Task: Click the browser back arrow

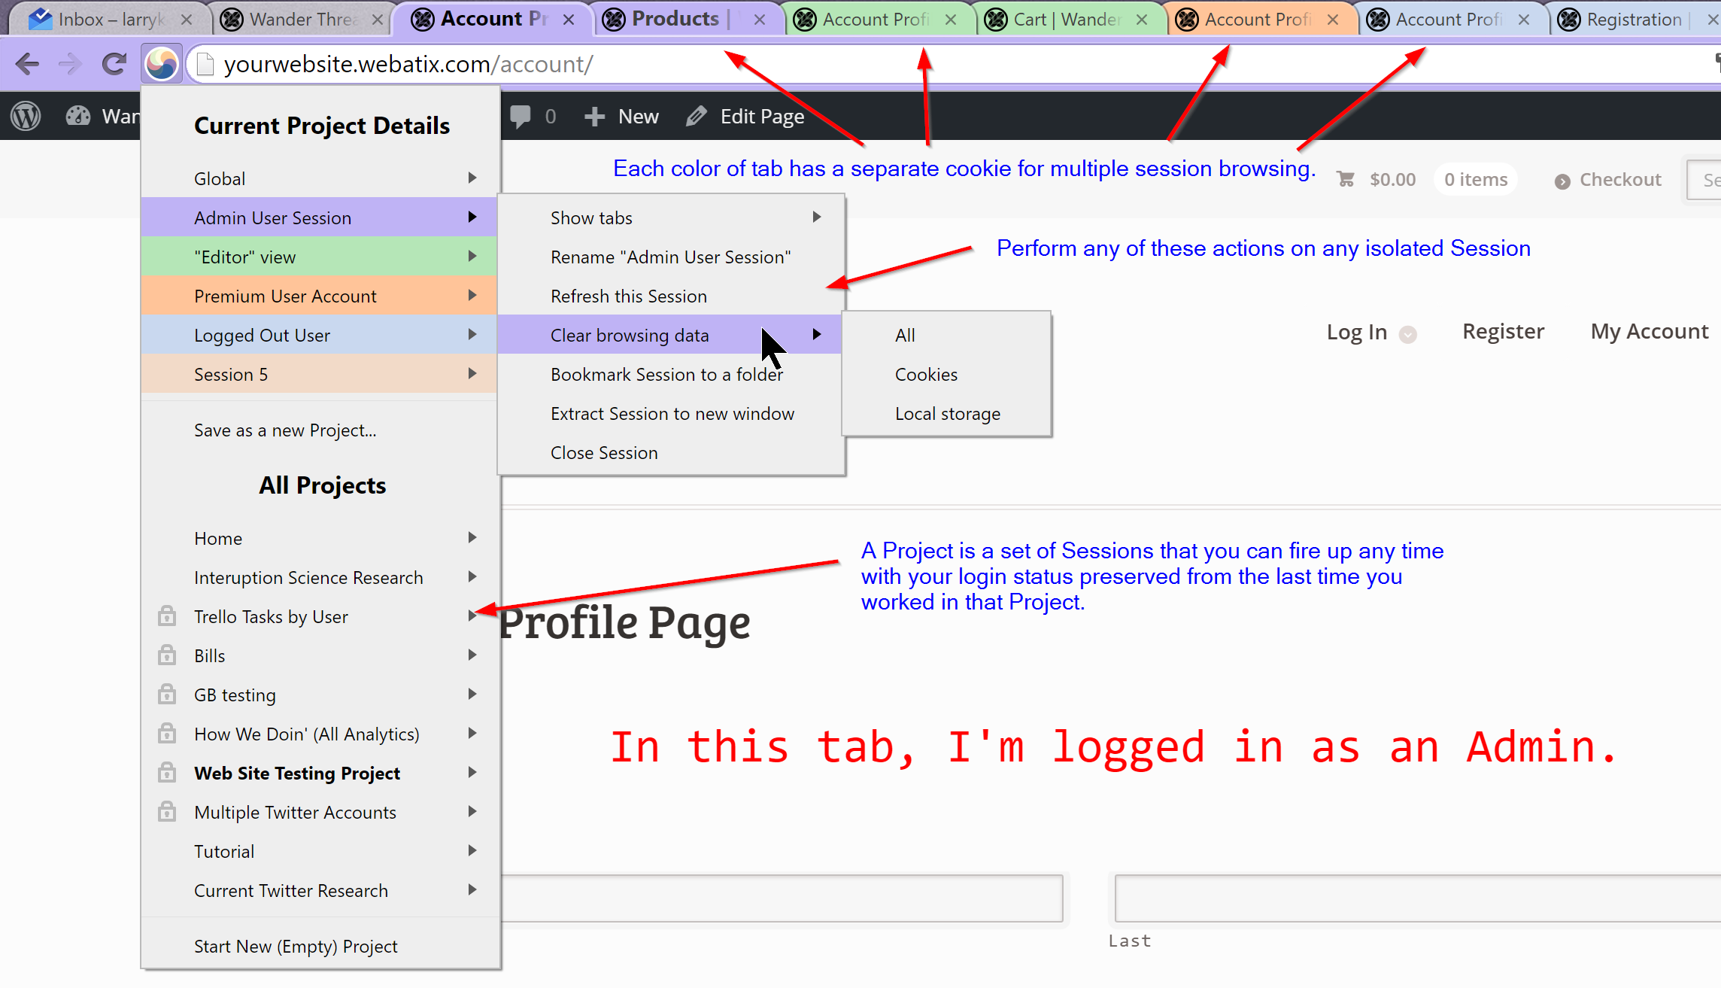Action: (27, 64)
